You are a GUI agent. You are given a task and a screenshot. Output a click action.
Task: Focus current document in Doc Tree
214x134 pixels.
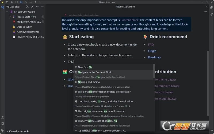click(27, 7)
